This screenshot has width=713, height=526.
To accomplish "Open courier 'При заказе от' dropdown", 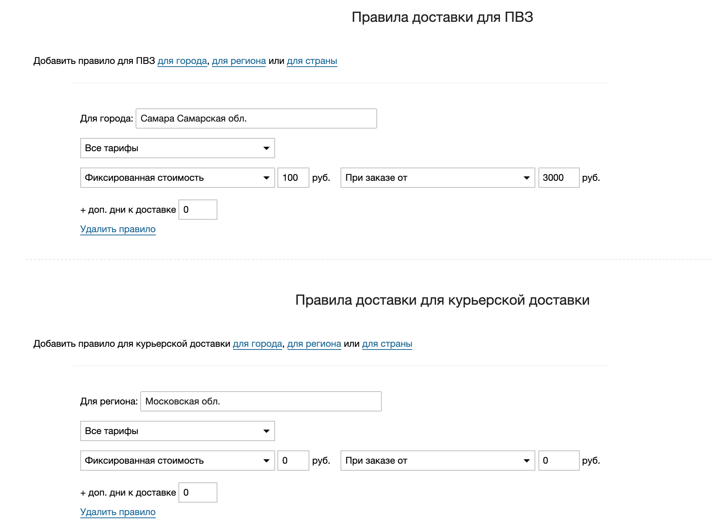I will click(437, 461).
